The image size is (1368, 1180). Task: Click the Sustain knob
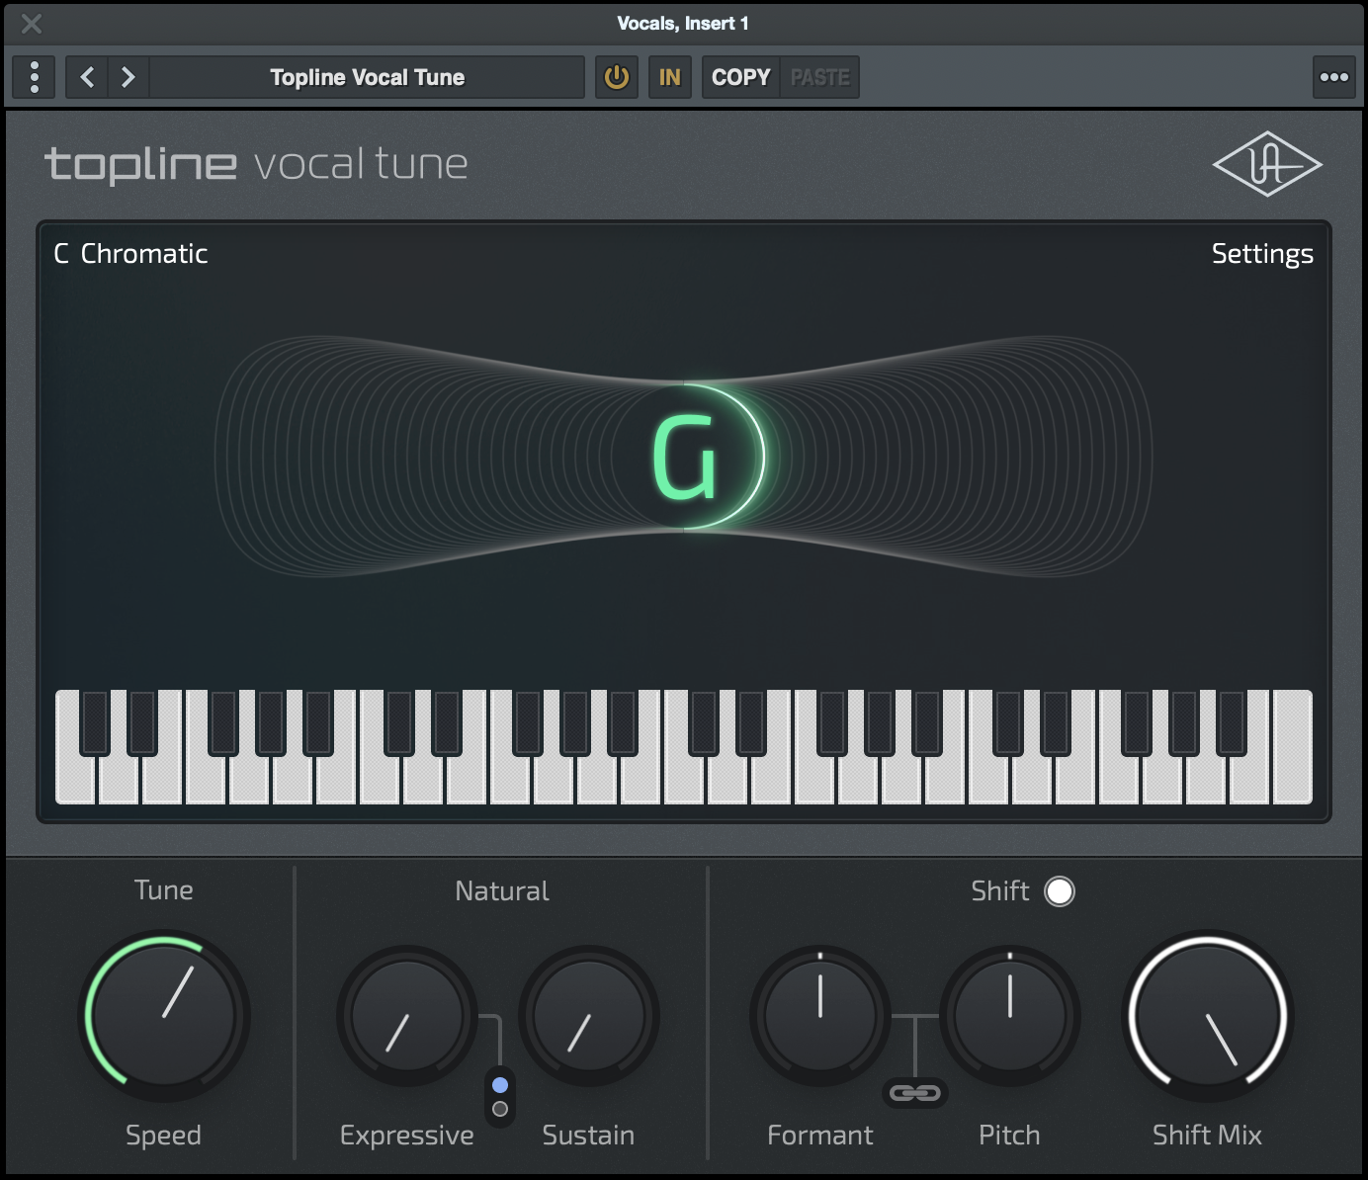(x=589, y=1016)
